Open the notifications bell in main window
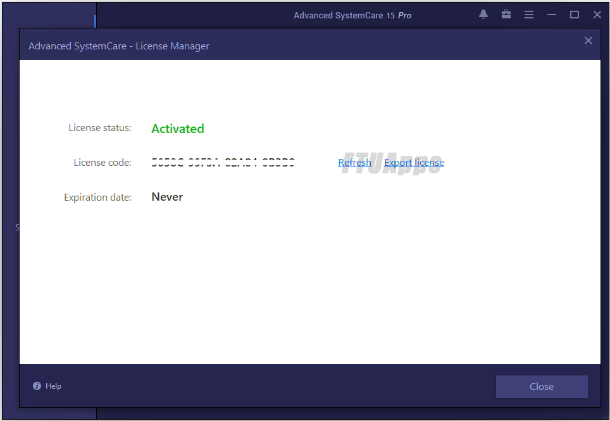 point(483,15)
